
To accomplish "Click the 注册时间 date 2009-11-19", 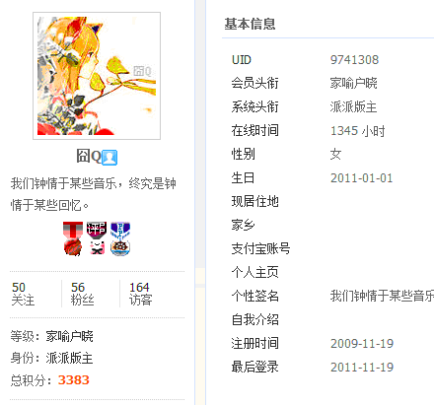I will (x=362, y=344).
